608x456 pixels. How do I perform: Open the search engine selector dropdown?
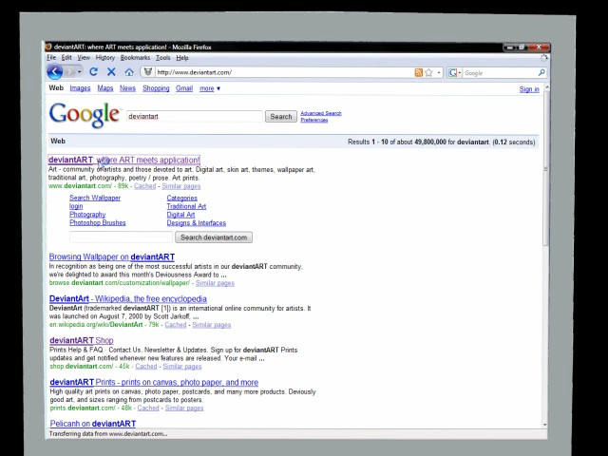[454, 72]
